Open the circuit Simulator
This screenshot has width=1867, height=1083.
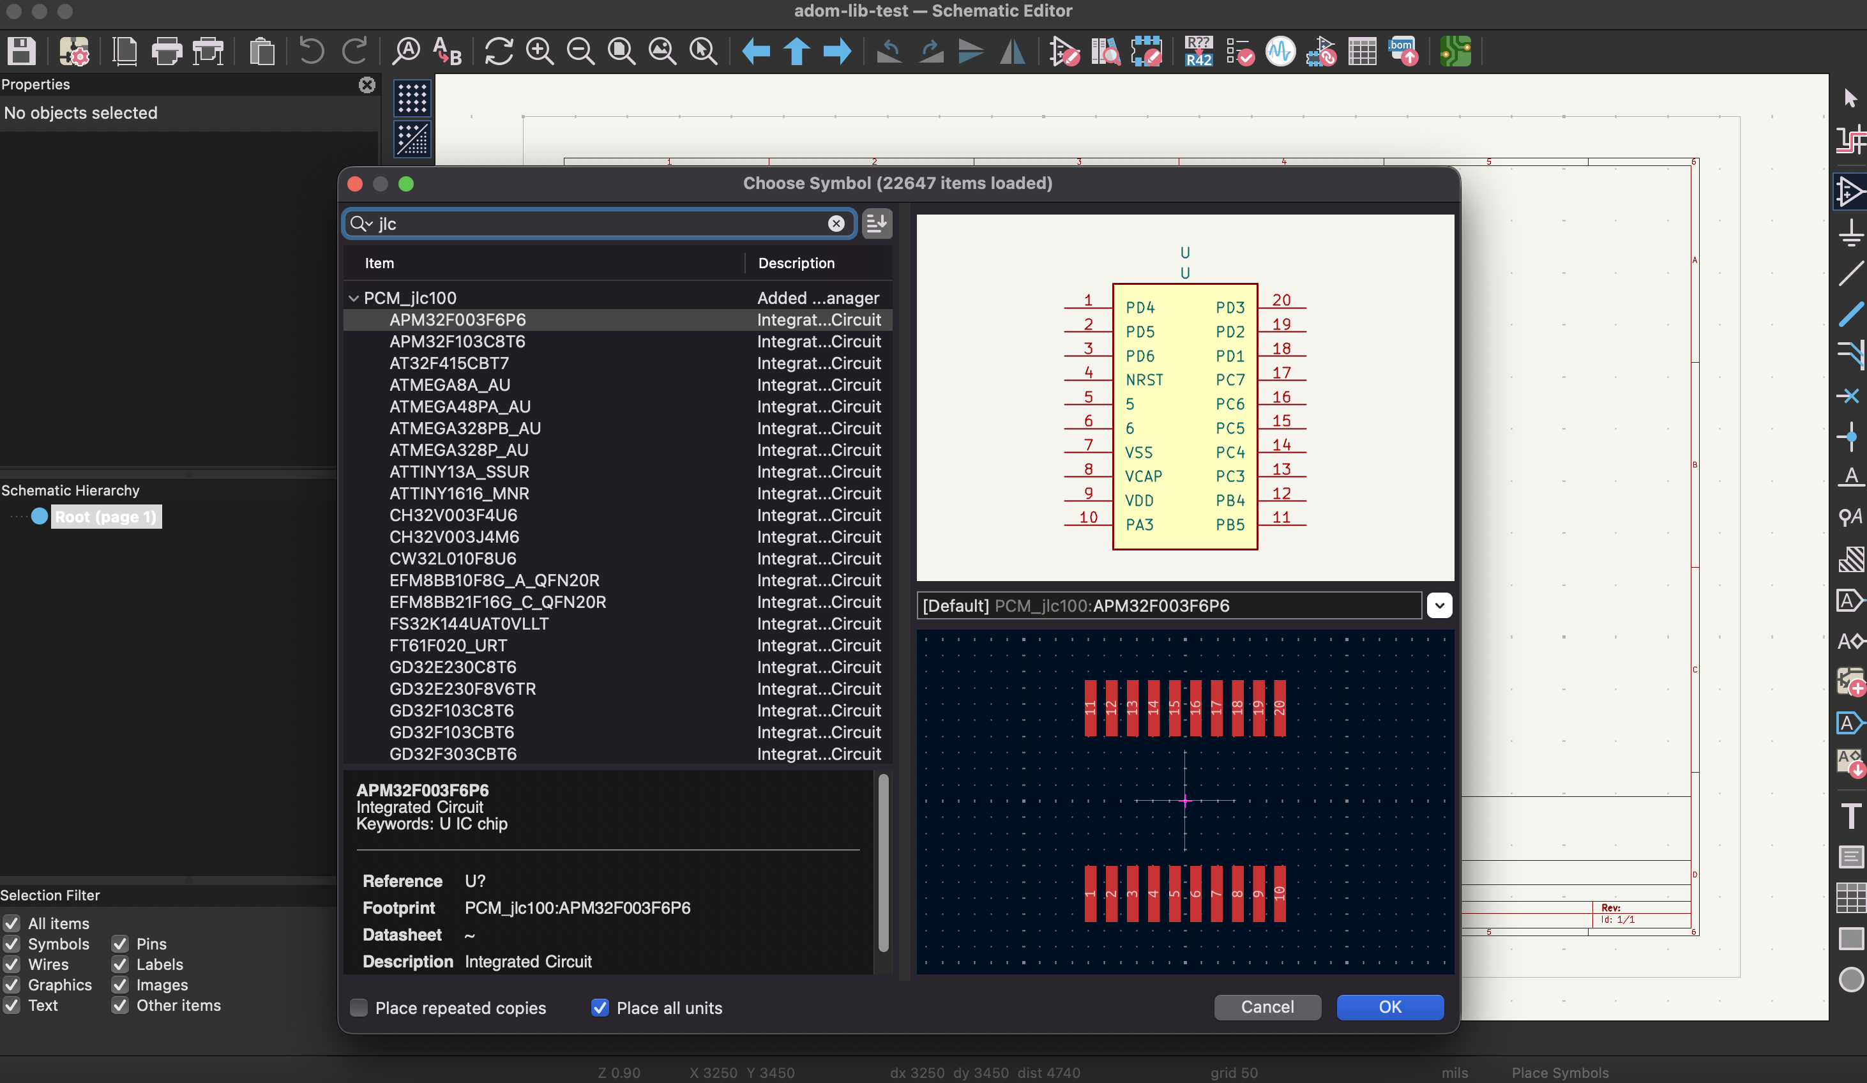(x=1281, y=52)
